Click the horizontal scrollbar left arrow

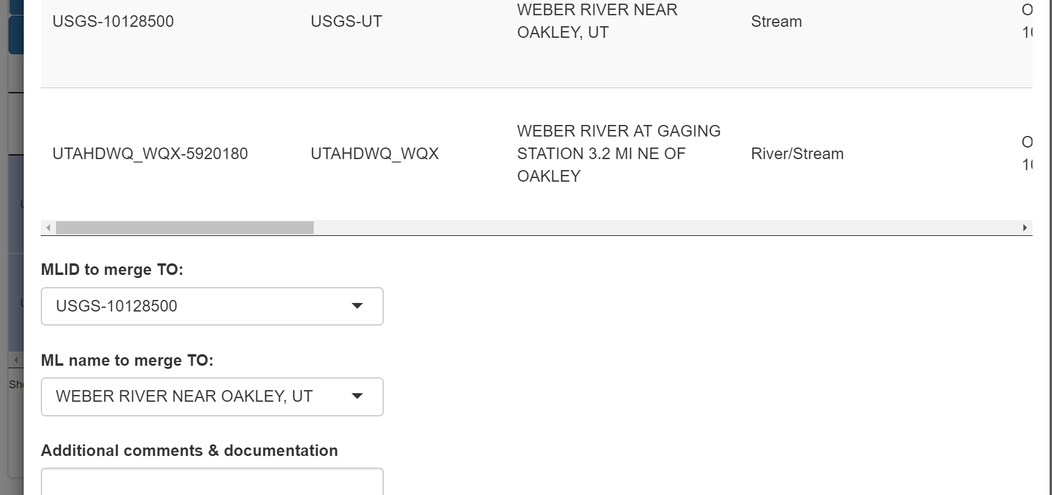tap(48, 228)
